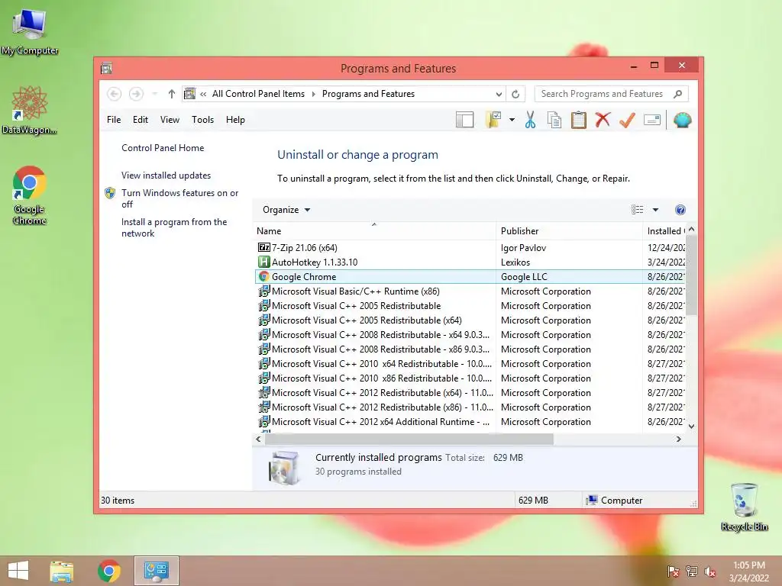Click the folder options icon in toolbar
The height and width of the screenshot is (586, 782).
tap(493, 120)
